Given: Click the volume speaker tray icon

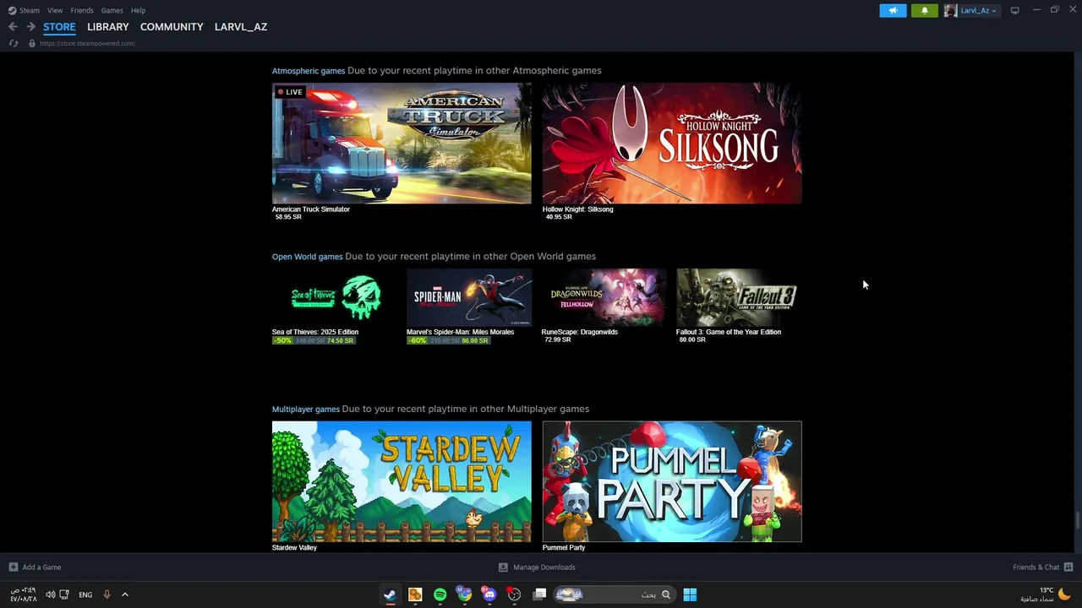Looking at the screenshot, I should 50,594.
